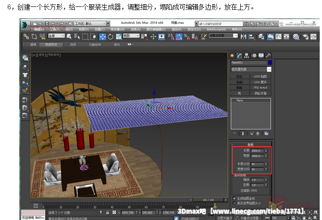Select the 自由形式 ribbon tab
This screenshot has height=220, width=322.
pos(51,44)
